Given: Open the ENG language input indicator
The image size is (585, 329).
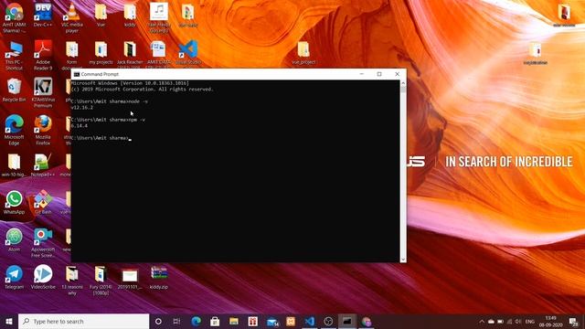Looking at the screenshot, I should pyautogui.click(x=530, y=322).
